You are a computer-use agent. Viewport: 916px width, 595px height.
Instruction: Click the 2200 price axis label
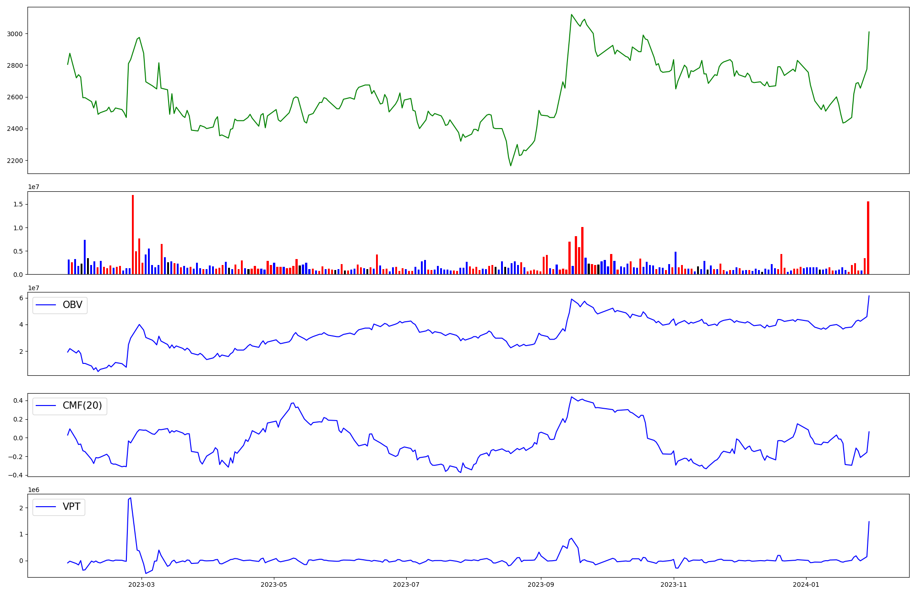click(16, 161)
